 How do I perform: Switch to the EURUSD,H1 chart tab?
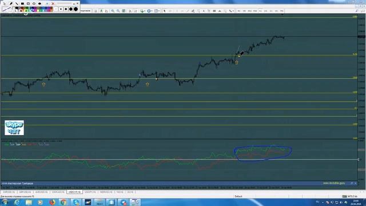(9, 192)
